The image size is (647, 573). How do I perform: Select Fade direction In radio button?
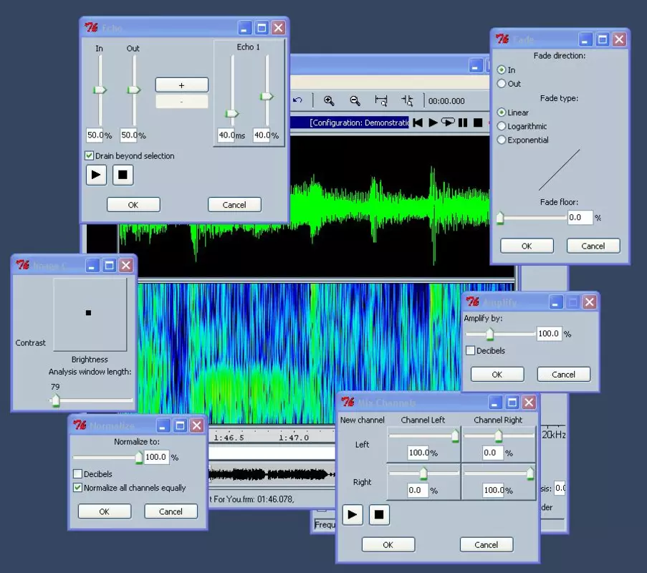[502, 69]
